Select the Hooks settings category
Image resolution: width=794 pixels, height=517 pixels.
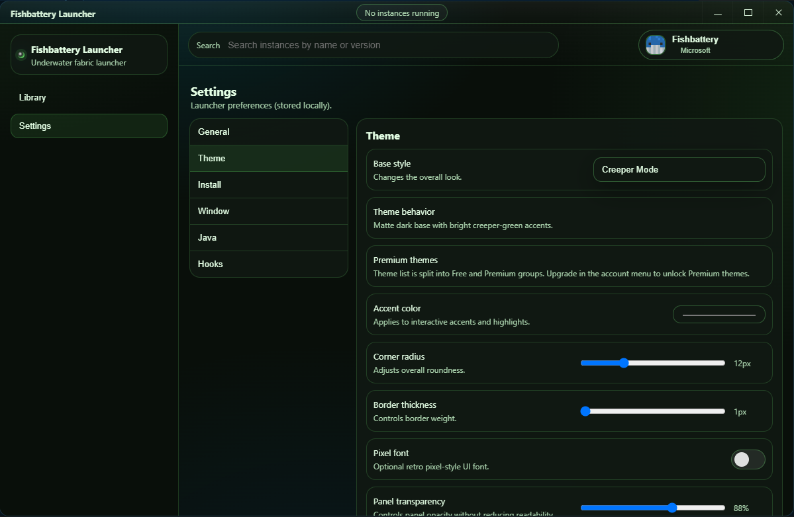[268, 264]
